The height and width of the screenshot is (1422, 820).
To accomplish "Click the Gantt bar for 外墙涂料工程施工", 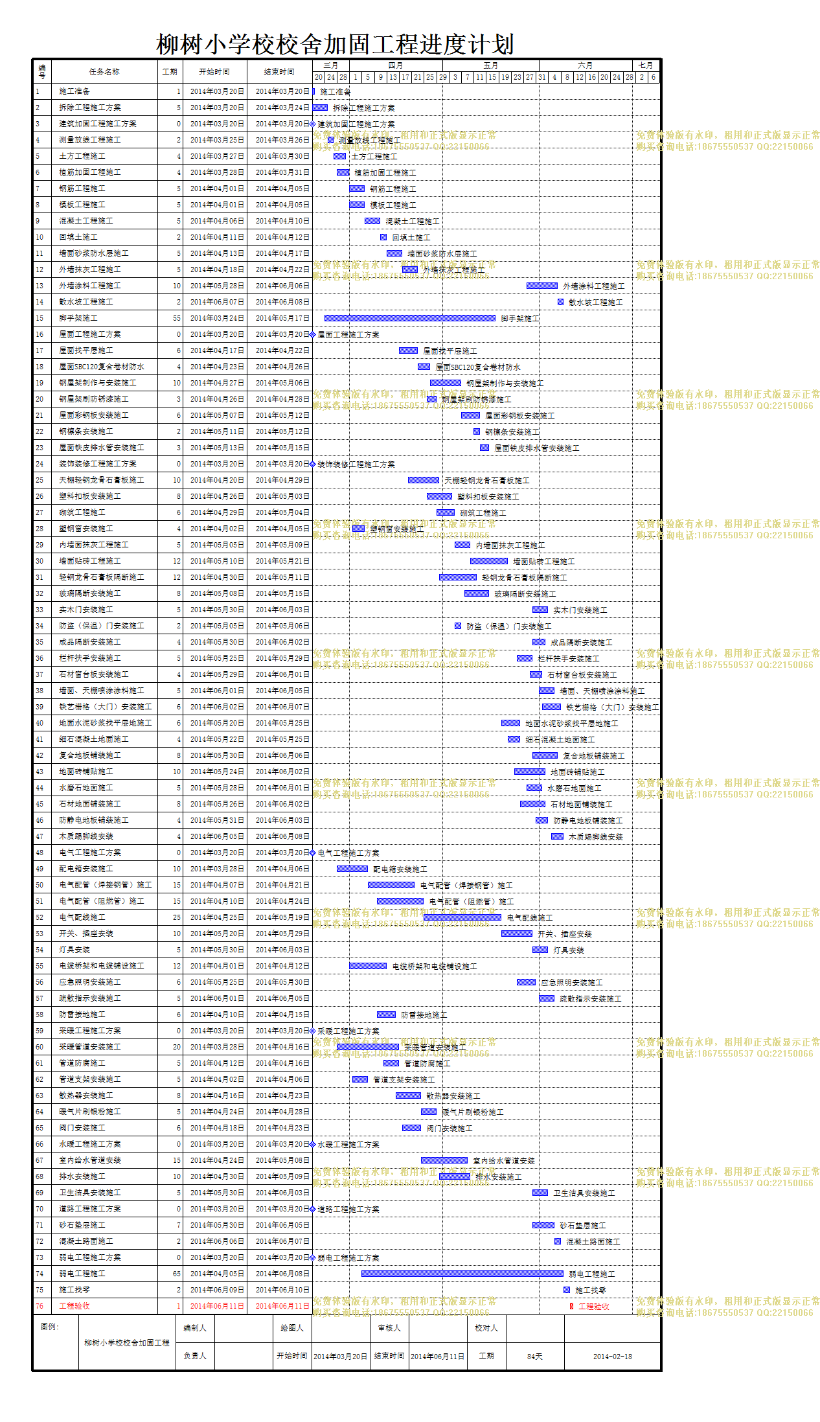I will [542, 286].
